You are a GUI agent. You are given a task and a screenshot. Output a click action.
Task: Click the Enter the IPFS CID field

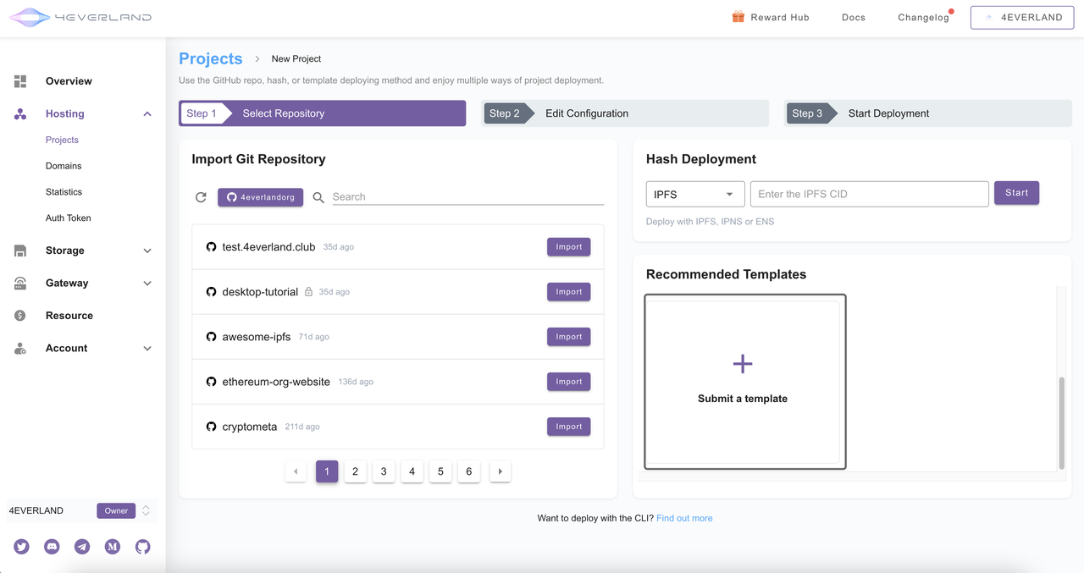pyautogui.click(x=869, y=194)
